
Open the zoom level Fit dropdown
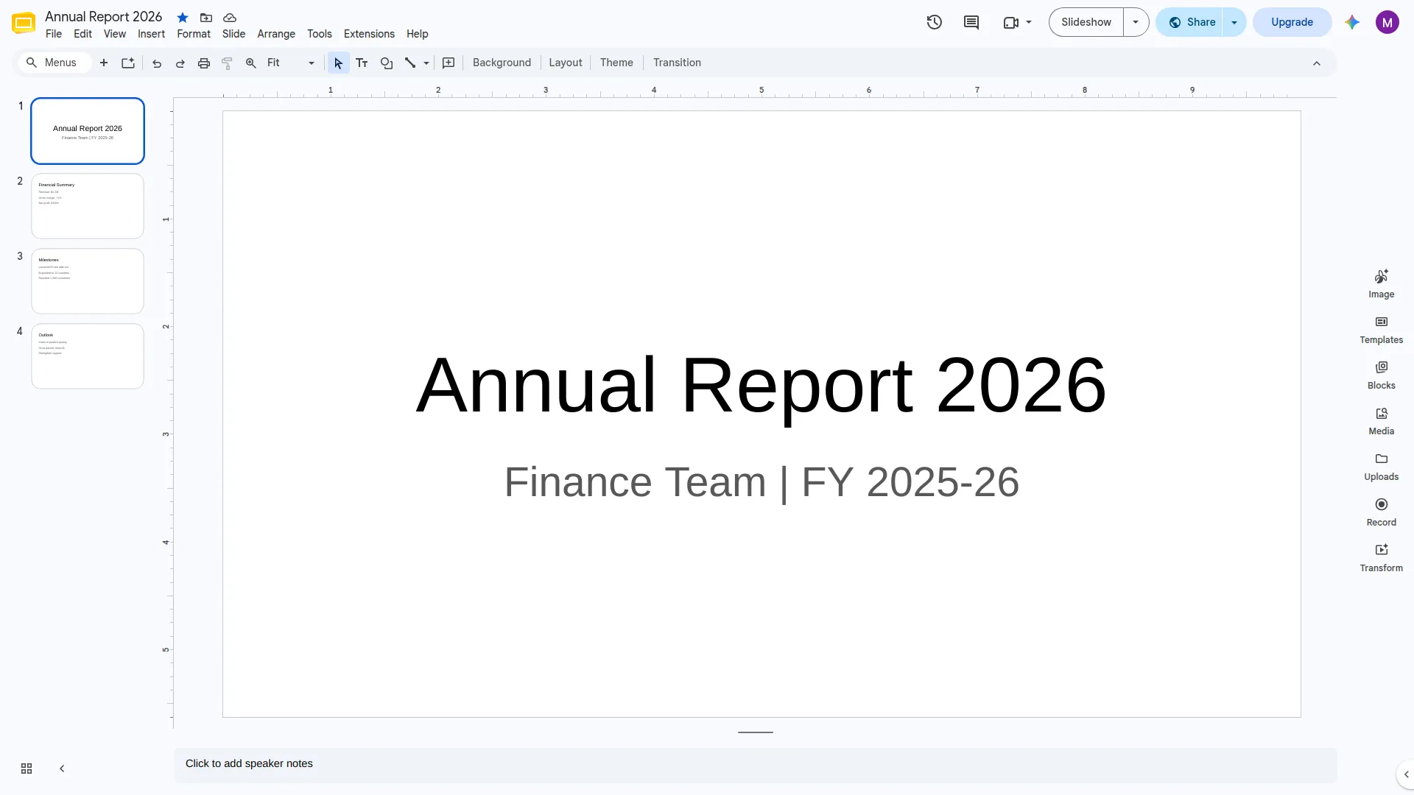tap(291, 63)
